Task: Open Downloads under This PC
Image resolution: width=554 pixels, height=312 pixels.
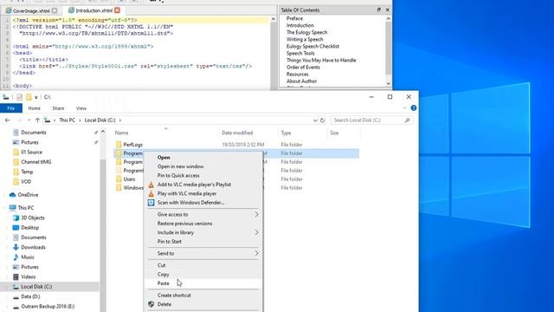Action: (x=33, y=247)
